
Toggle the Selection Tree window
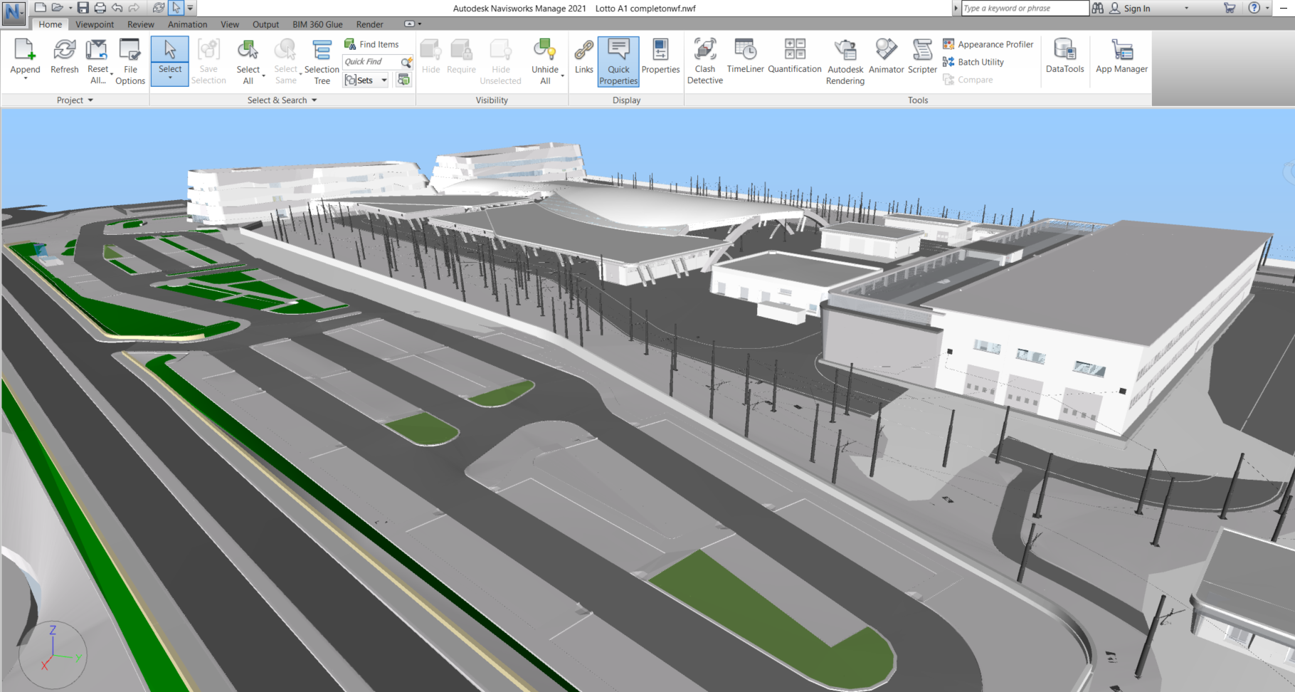click(322, 62)
